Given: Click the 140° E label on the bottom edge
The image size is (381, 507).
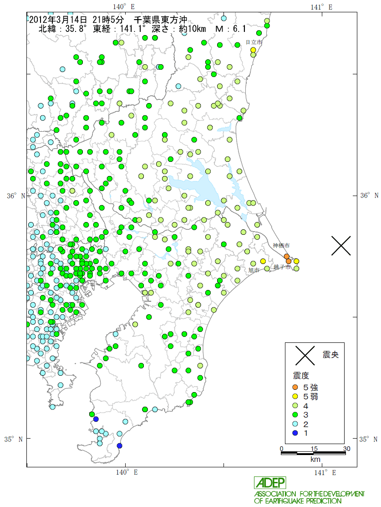Looking at the screenshot, I should (x=127, y=472).
